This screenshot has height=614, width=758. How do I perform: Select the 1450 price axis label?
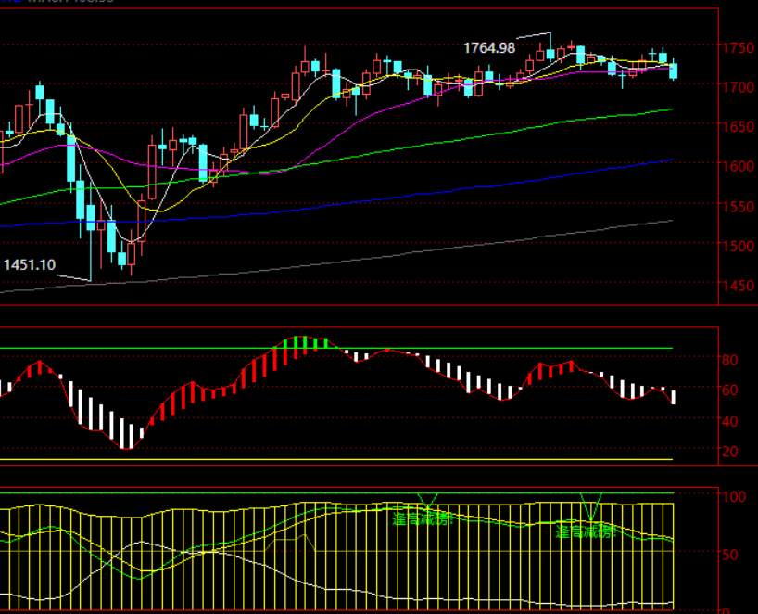pyautogui.click(x=738, y=286)
